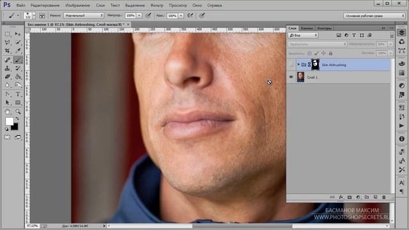Image resolution: width=409 pixels, height=230 pixels.
Task: Select the Dodge tool
Action: pos(18,85)
